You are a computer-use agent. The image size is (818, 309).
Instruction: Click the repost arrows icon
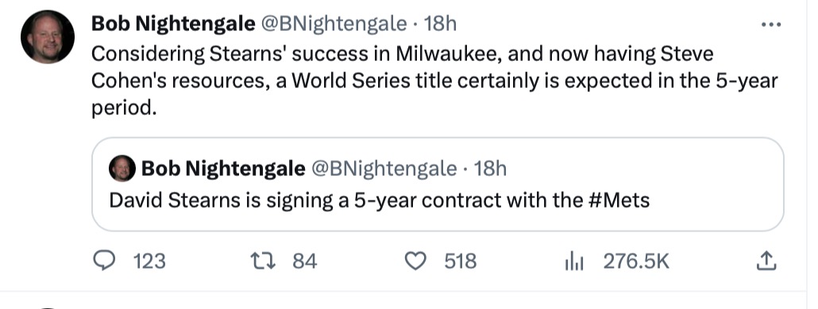click(263, 261)
